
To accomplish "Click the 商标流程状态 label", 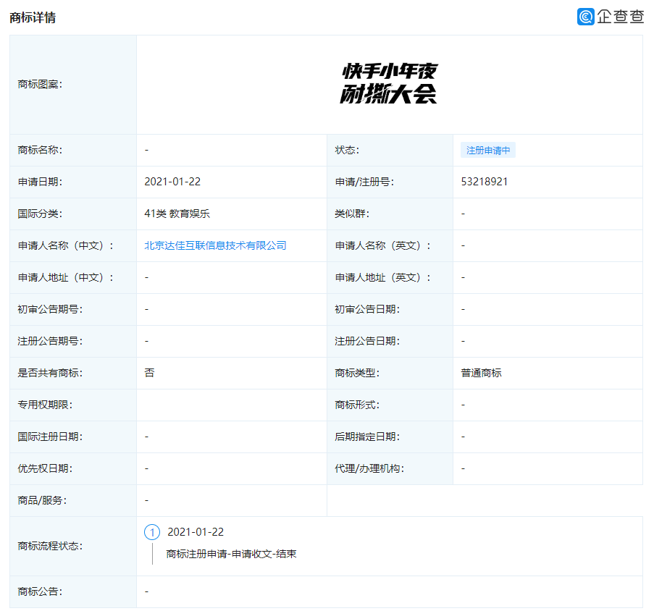I will (x=50, y=546).
